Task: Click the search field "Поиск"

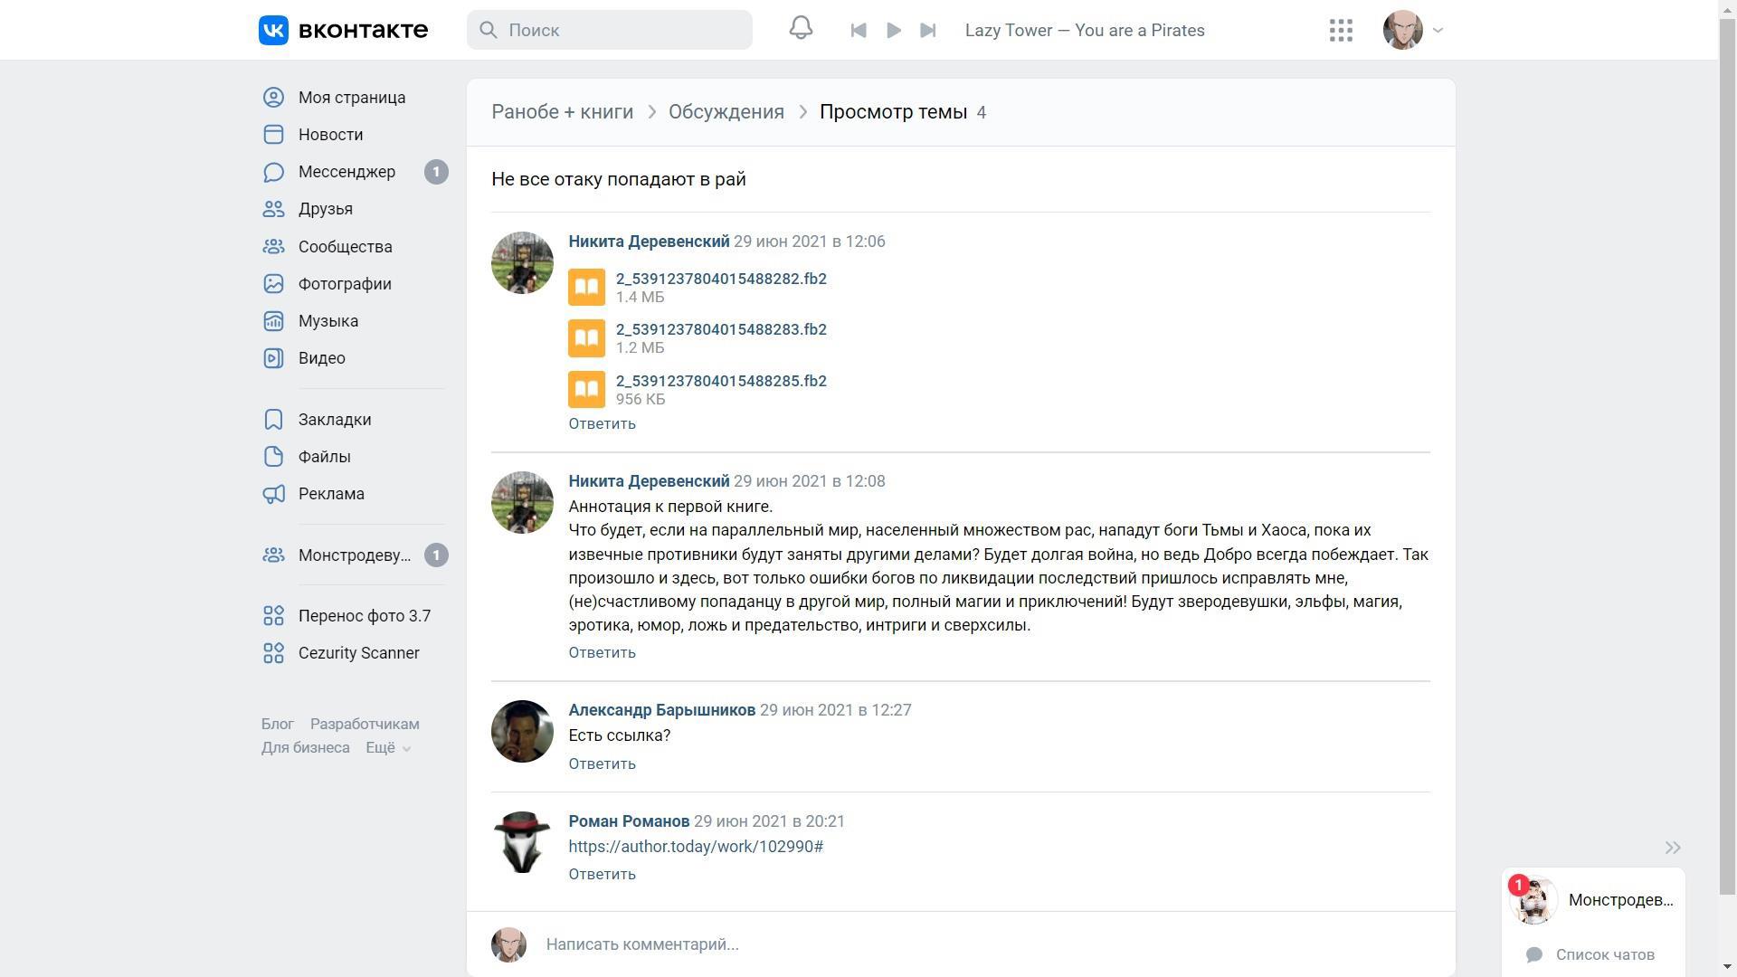Action: click(x=609, y=30)
